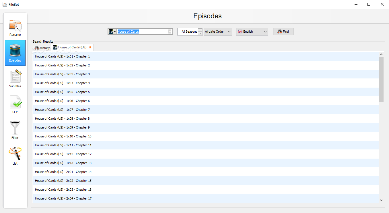389x213 pixels.
Task: Select row 2x03 - Chapter 16
Action: pos(206,190)
